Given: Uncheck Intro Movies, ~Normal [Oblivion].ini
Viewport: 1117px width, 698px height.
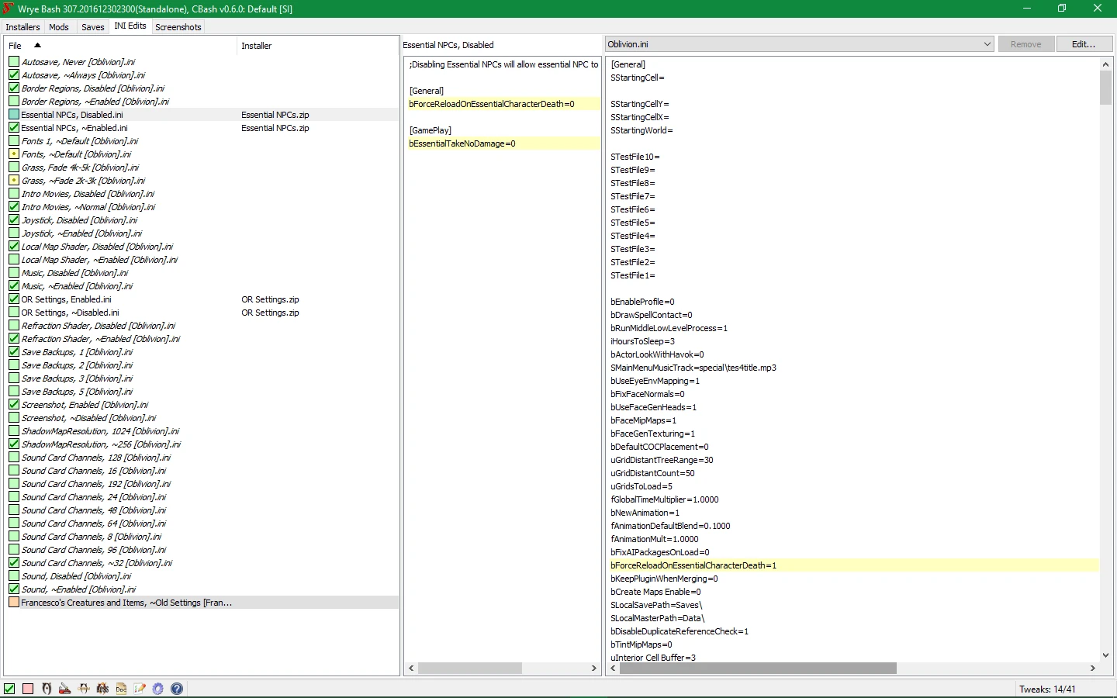Looking at the screenshot, I should click(x=14, y=207).
